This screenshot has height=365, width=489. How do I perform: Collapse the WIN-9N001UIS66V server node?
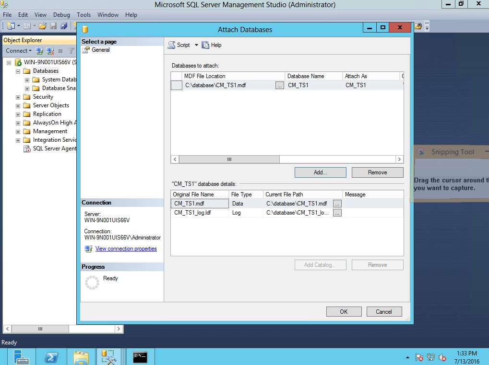point(9,63)
